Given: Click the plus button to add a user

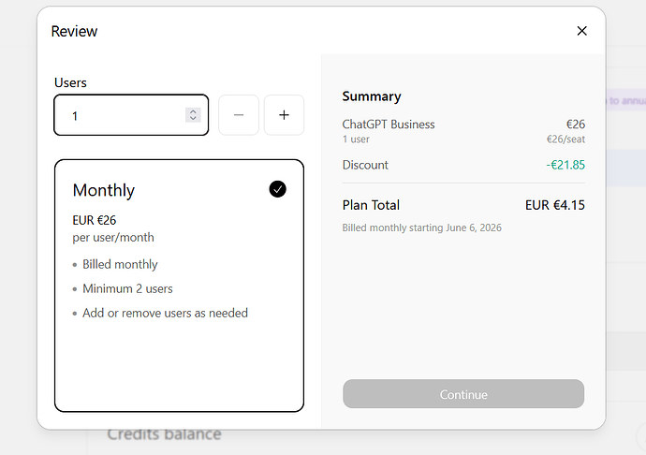Looking at the screenshot, I should (x=284, y=115).
